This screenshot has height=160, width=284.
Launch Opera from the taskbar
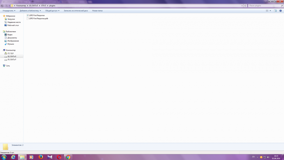[x=59, y=157]
